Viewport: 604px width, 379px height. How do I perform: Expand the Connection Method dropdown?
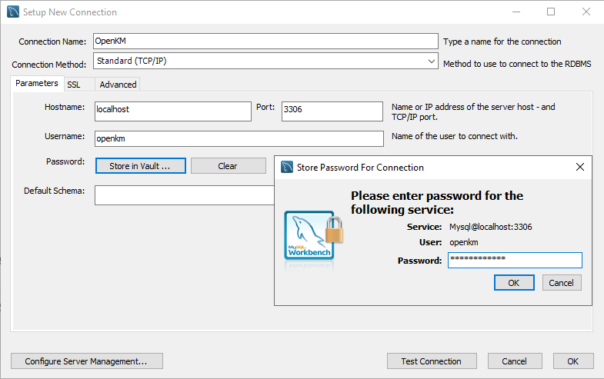(x=432, y=61)
